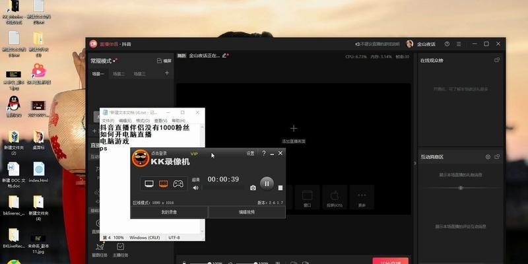This screenshot has width=528, height=264.
Task: Open 新建 DOC 文档.doc desktop file
Action: [x=13, y=174]
